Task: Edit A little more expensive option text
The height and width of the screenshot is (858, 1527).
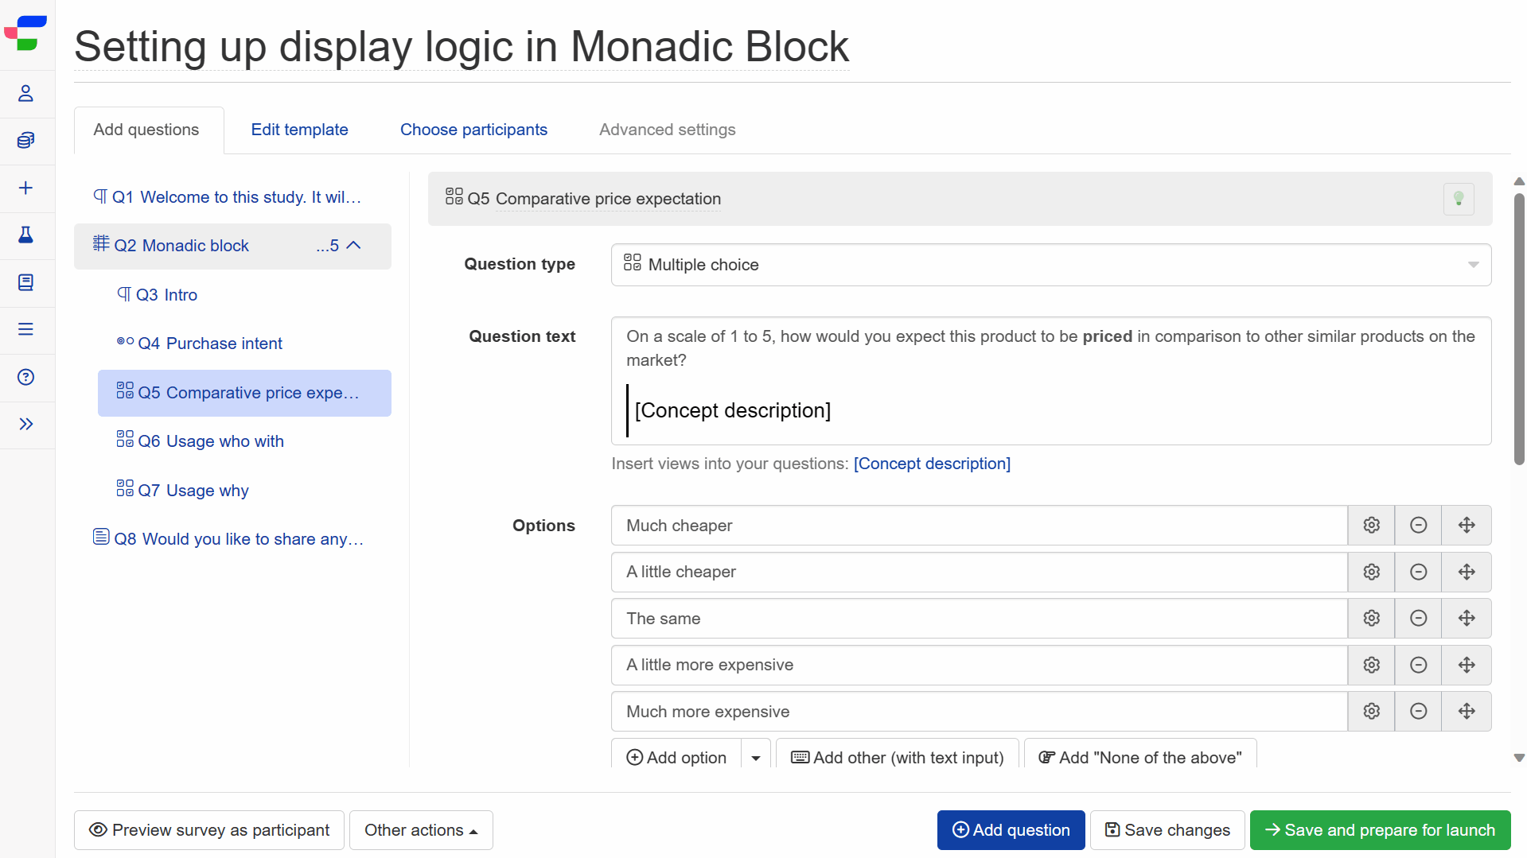Action: pyautogui.click(x=979, y=665)
